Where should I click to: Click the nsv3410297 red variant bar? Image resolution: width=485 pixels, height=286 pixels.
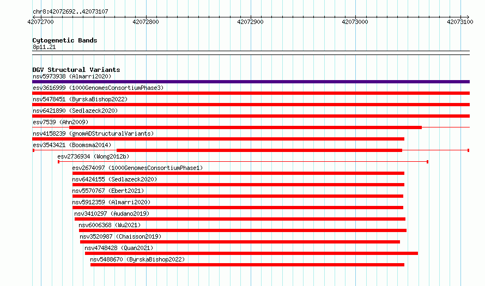coord(240,219)
